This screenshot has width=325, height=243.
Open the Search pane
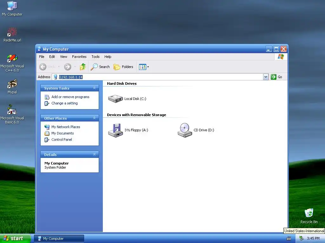(100, 67)
